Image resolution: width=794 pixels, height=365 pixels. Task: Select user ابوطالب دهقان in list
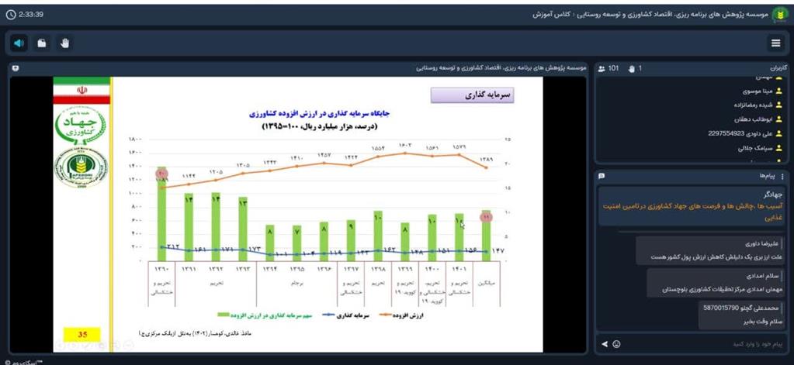(752, 119)
